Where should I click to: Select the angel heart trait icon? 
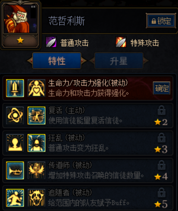(36, 88)
